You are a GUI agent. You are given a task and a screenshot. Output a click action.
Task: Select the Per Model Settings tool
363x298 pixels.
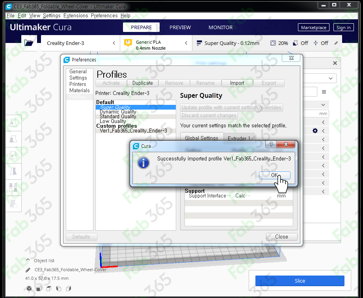pyautogui.click(x=13, y=188)
